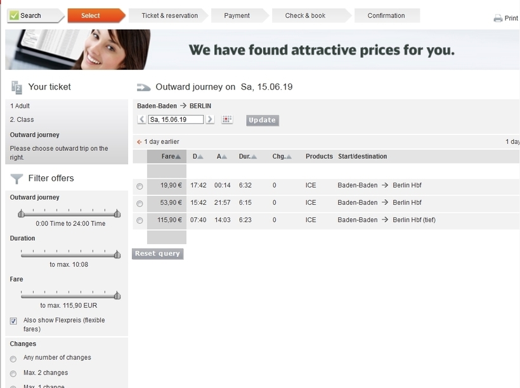The image size is (520, 388).
Task: Open the calendar date picker icon
Action: tap(227, 120)
